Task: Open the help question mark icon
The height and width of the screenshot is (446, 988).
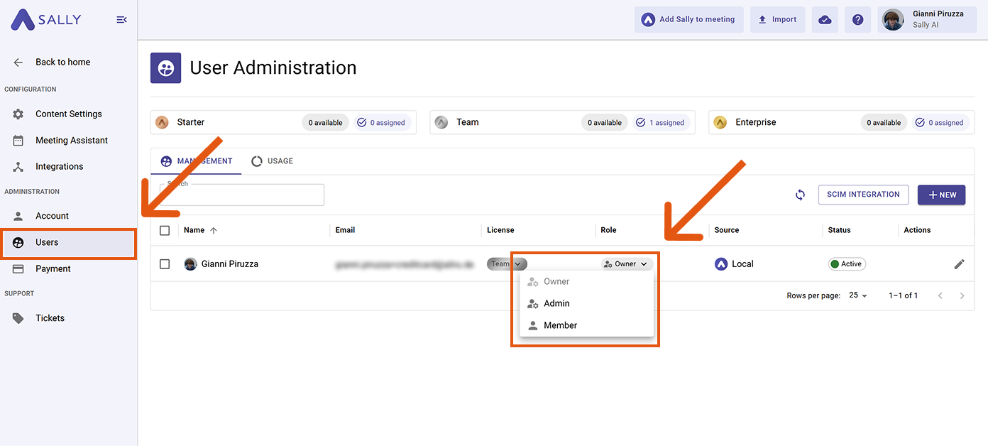Action: [x=857, y=20]
